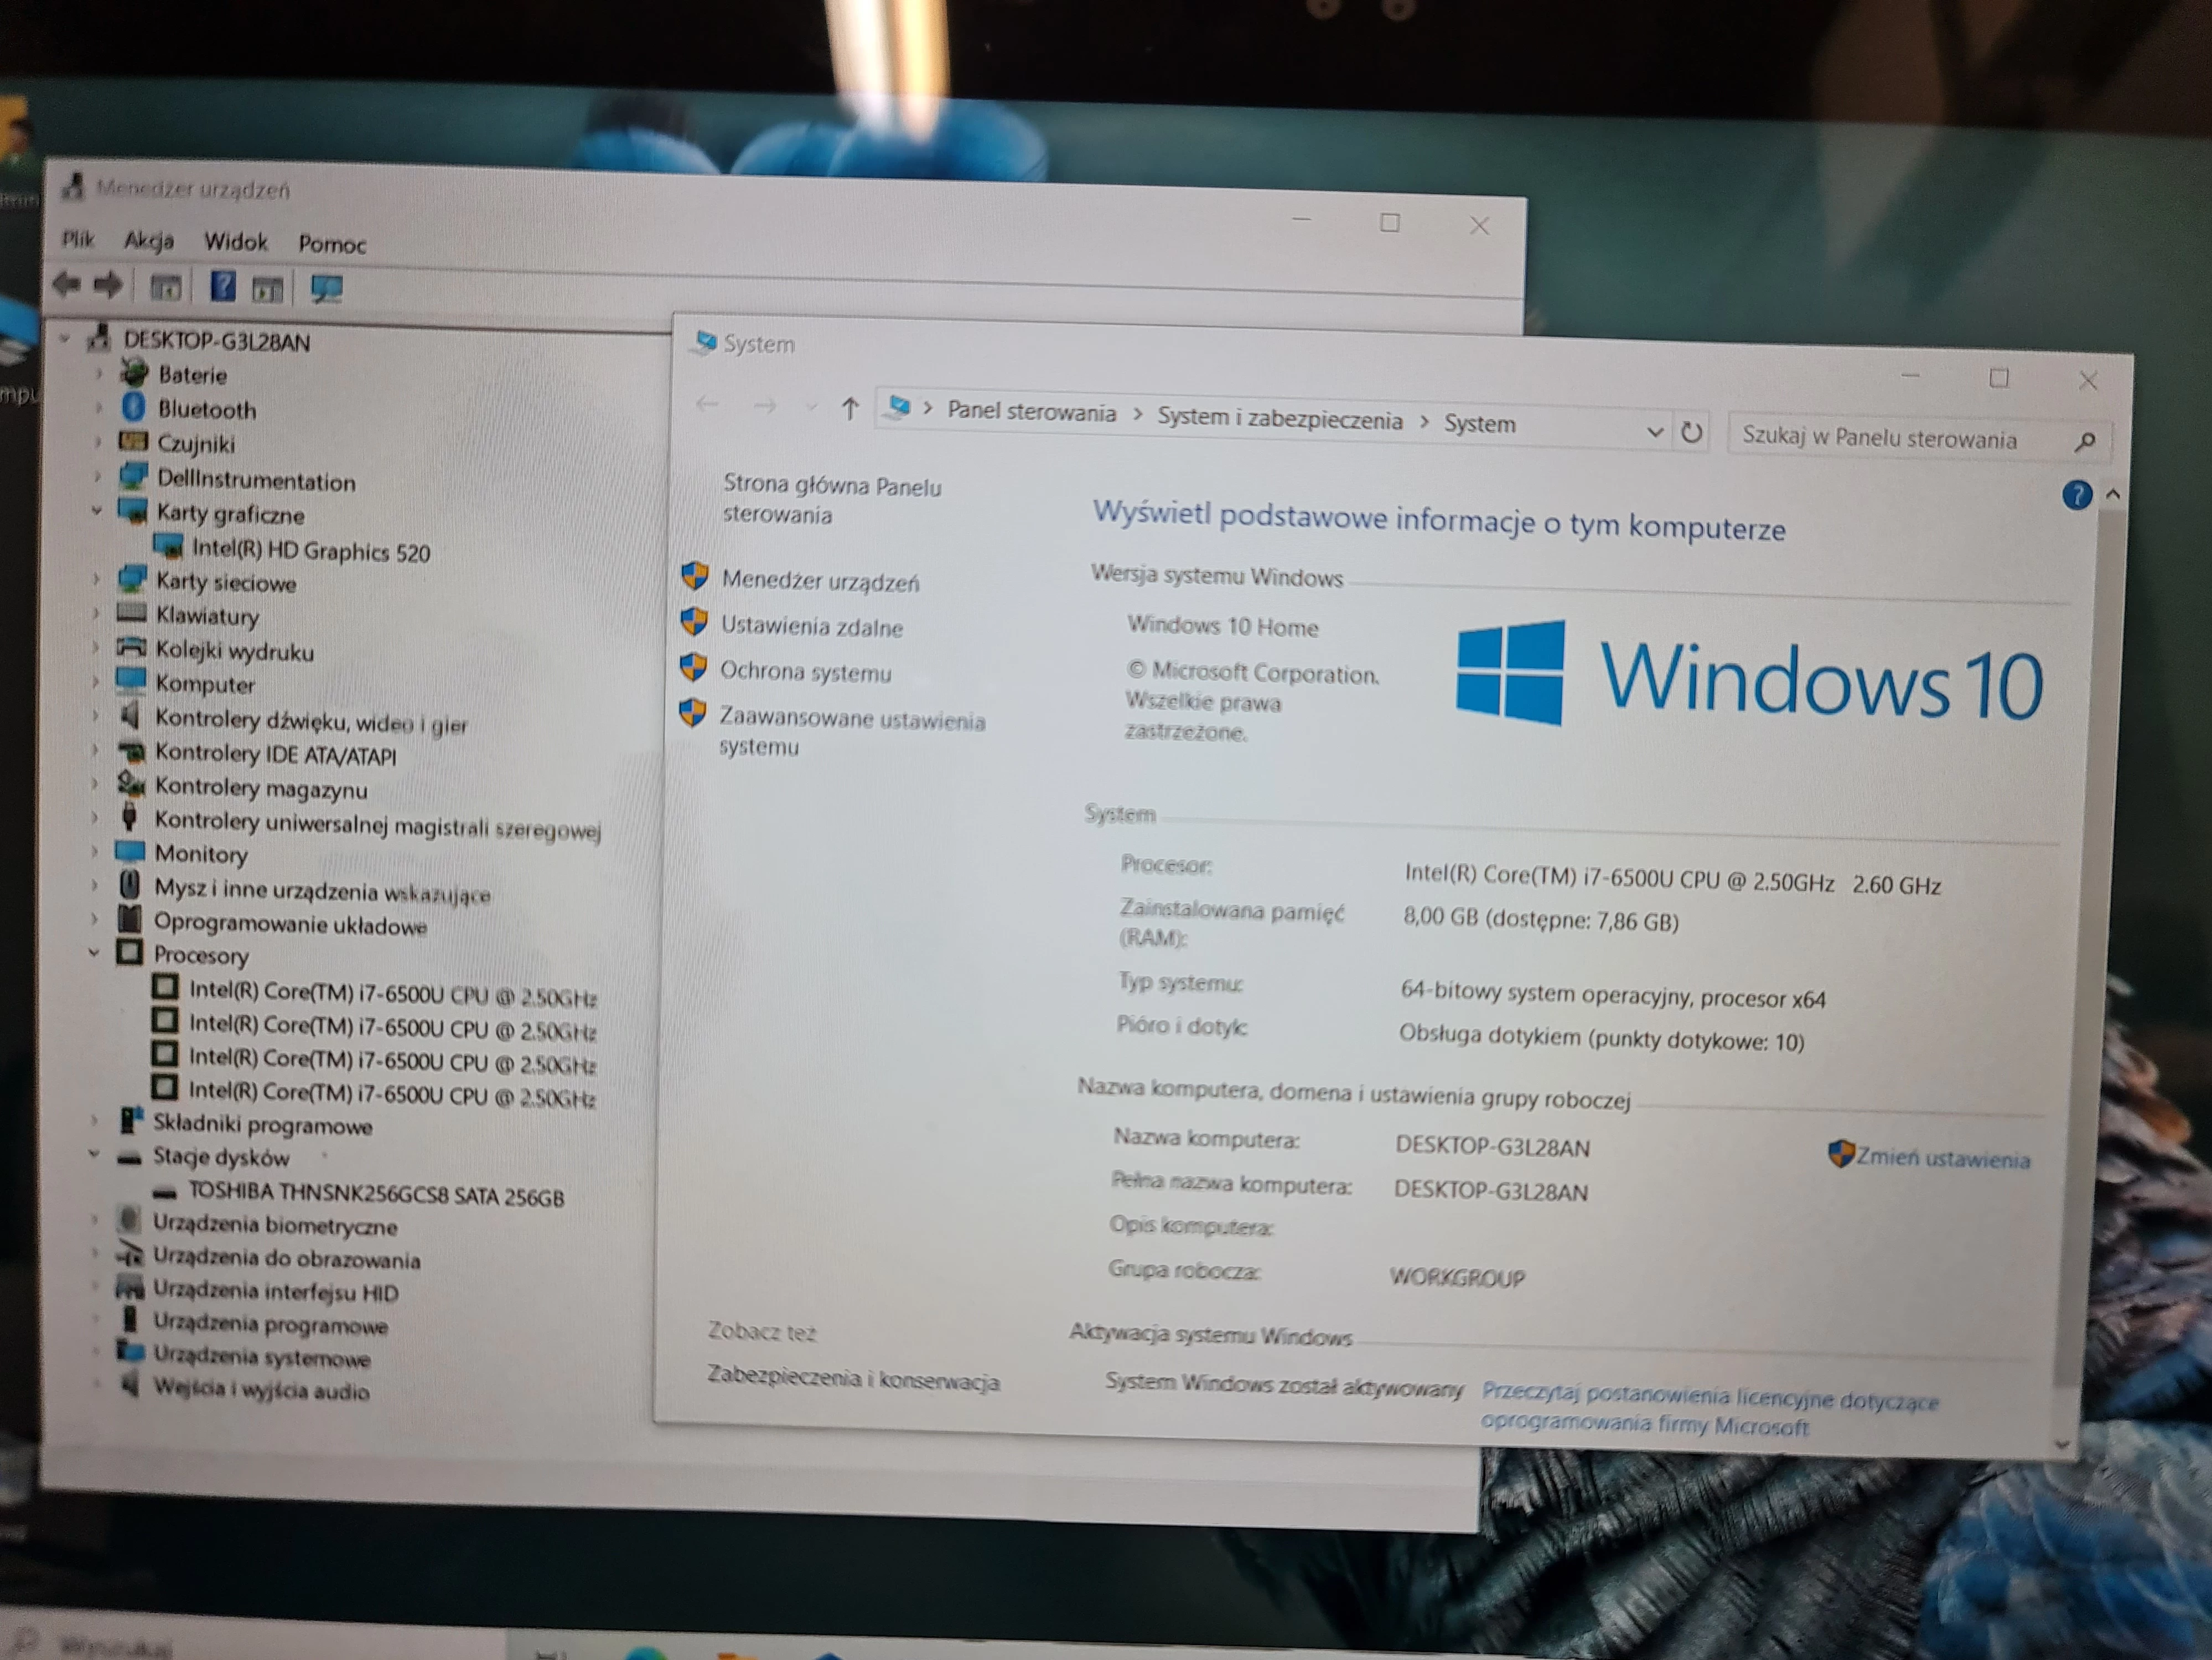Select the Wejścia i wyjścia audio icon
Viewport: 2212px width, 1660px height.
pyautogui.click(x=129, y=1386)
